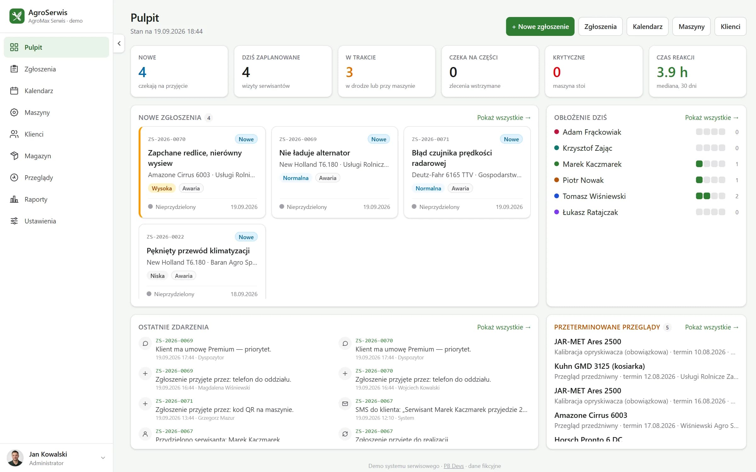Viewport: 756px width, 472px height.
Task: Open the Przeglądy clock icon
Action: (14, 177)
